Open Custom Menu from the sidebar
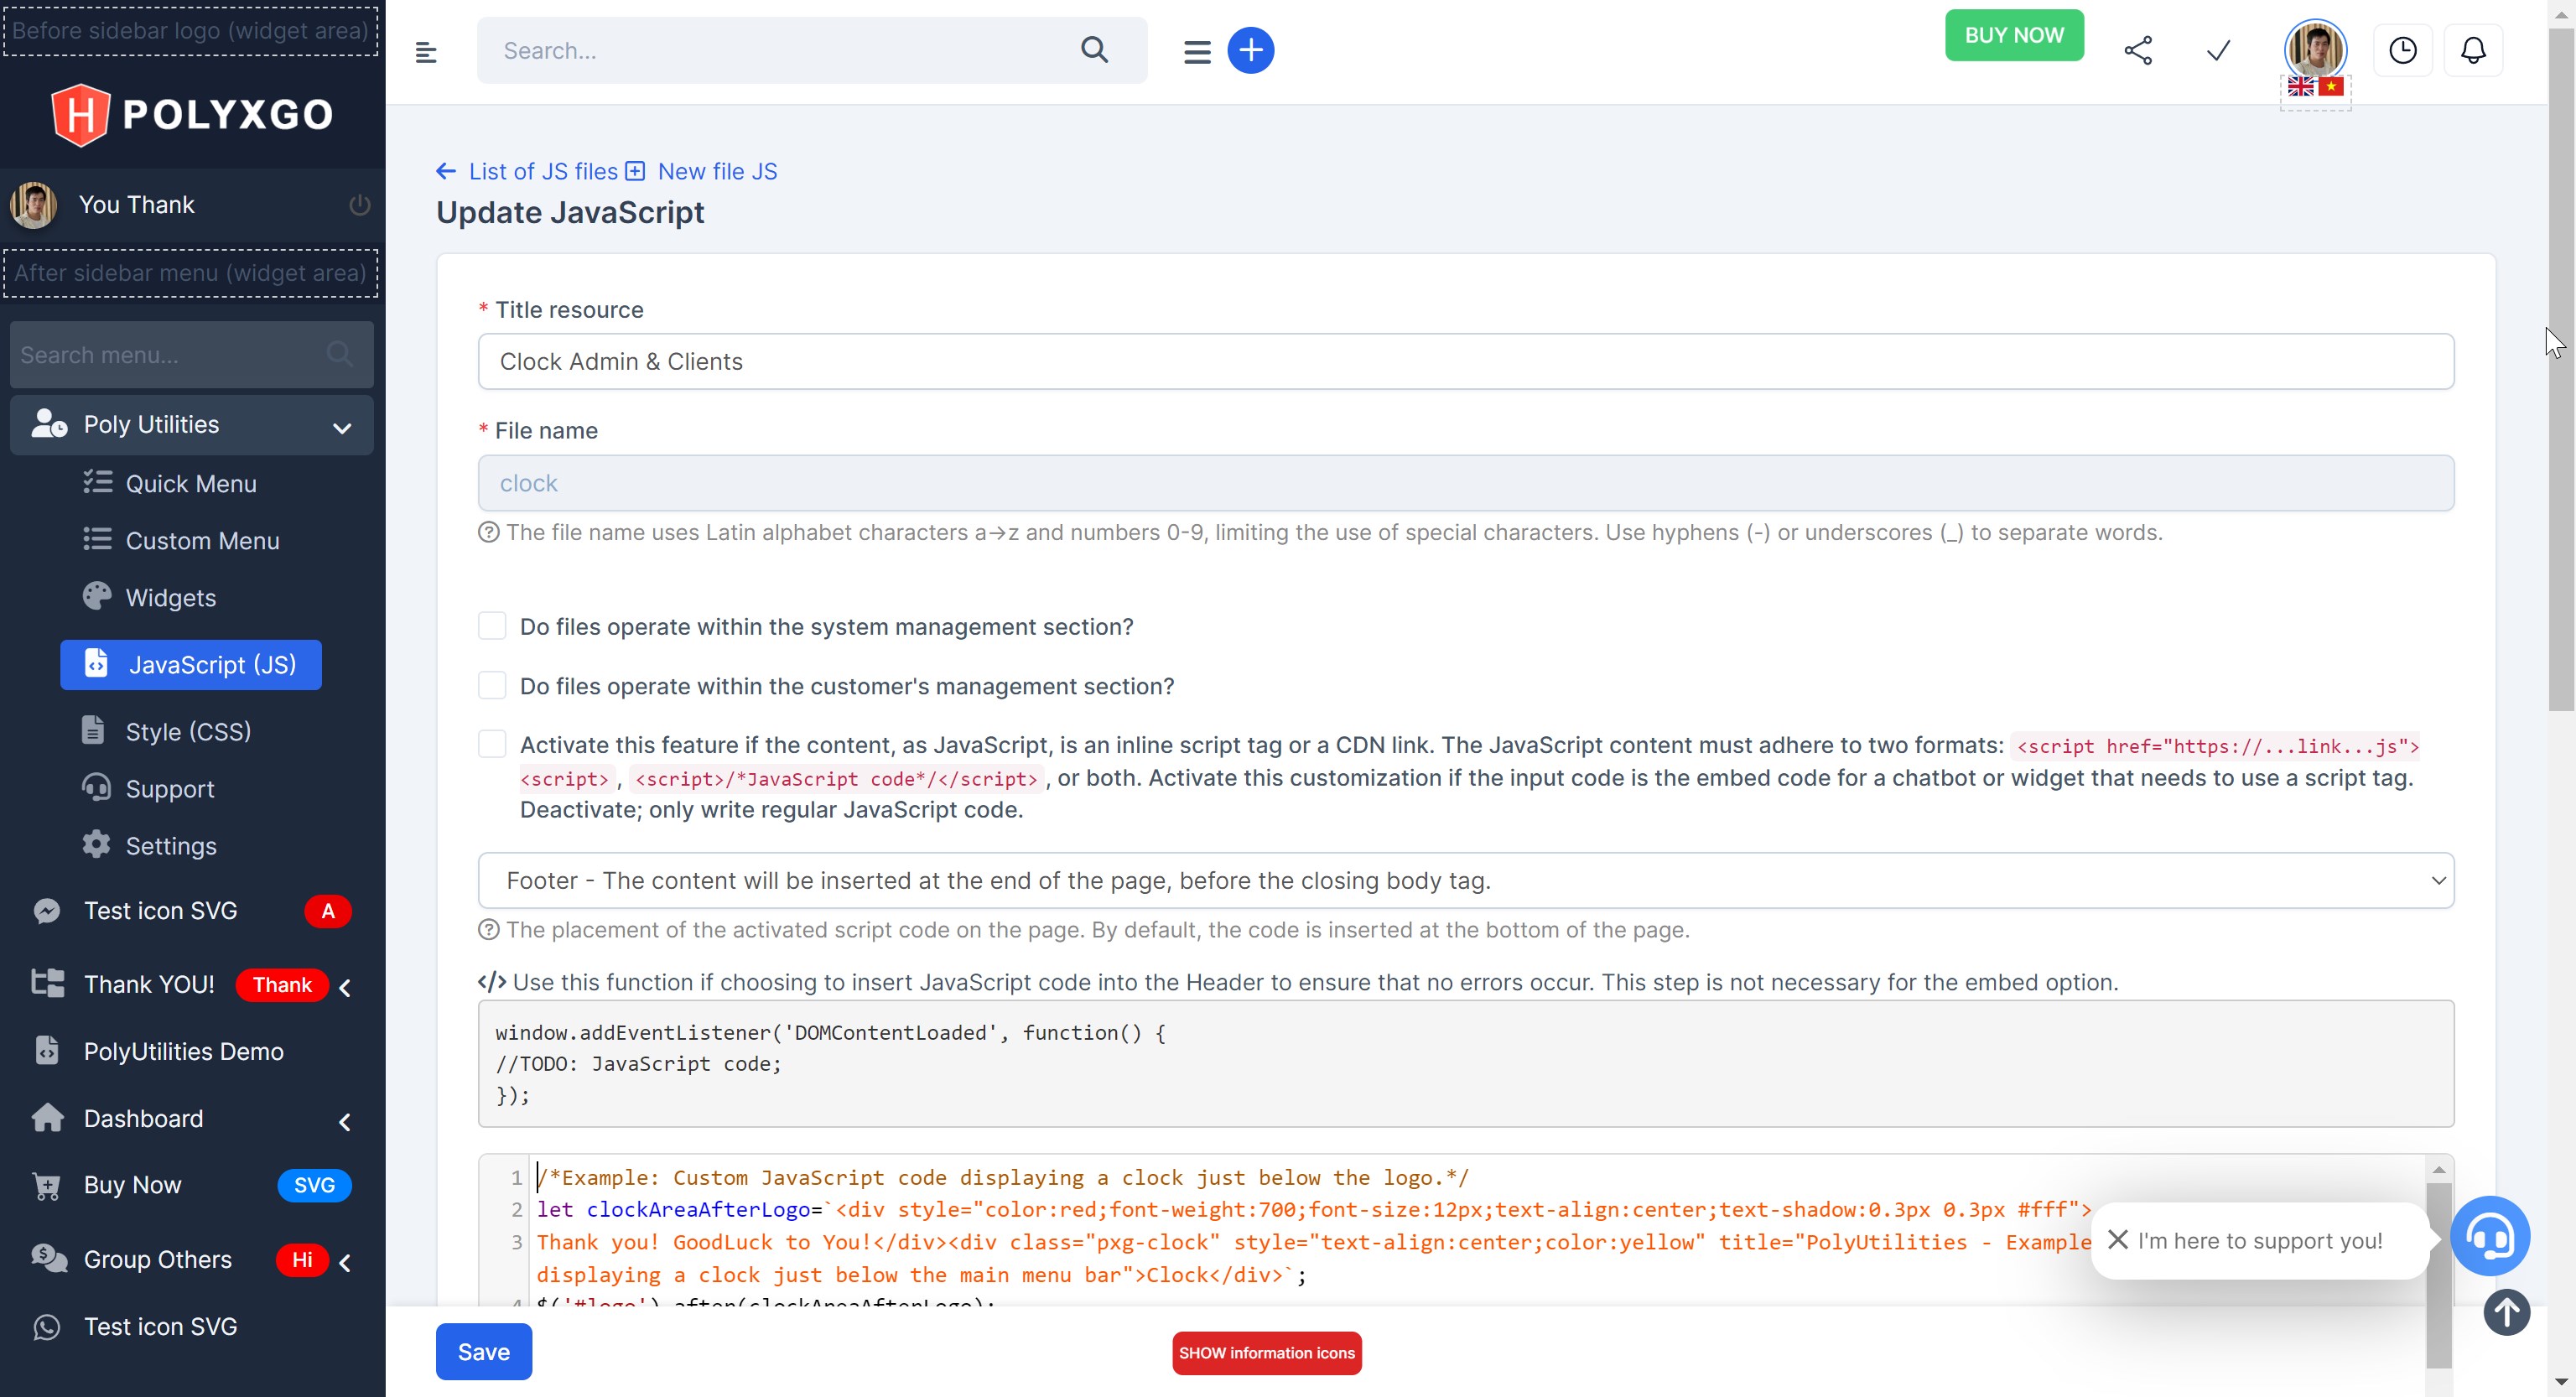This screenshot has width=2576, height=1397. (x=201, y=540)
